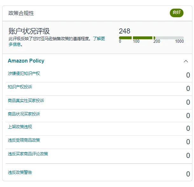Collapse the Amazon Policy section chevron
The height and width of the screenshot is (187, 194).
pos(186,61)
